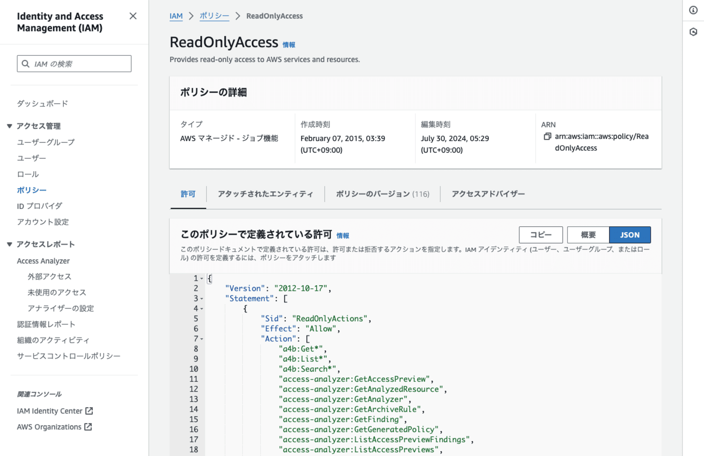Viewport: 704px width, 456px height.
Task: Open ユーザーグループ in the sidebar
Action: [x=46, y=142]
